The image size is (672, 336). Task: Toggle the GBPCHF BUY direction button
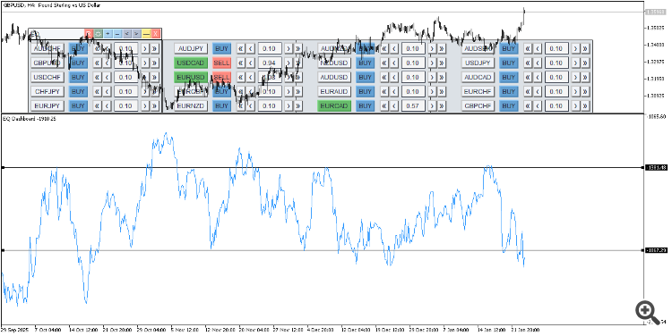click(509, 105)
